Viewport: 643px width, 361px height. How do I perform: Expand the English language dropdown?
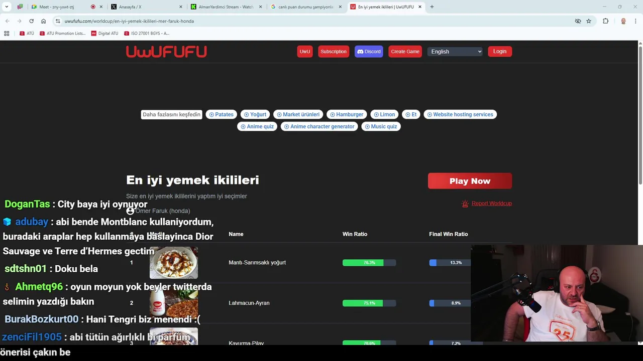[455, 51]
